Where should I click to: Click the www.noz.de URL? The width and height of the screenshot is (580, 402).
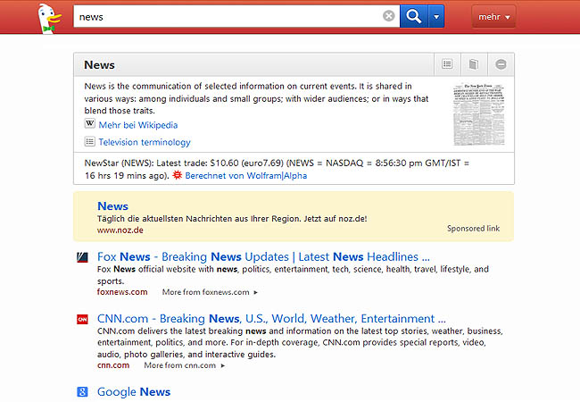tap(120, 230)
